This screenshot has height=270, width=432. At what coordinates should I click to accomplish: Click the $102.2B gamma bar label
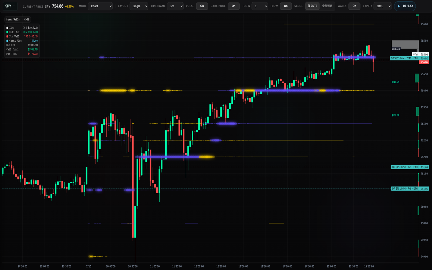pyautogui.click(x=396, y=115)
